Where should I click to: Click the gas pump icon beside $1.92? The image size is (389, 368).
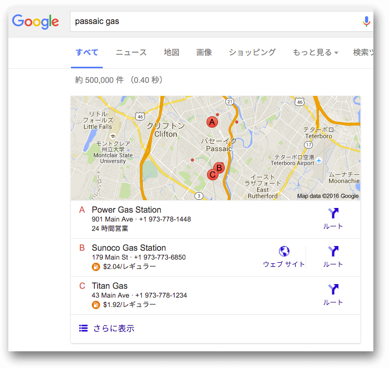96,305
